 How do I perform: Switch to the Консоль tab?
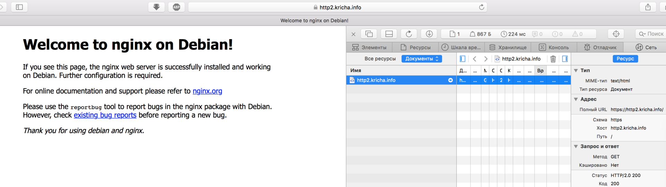[x=554, y=47]
